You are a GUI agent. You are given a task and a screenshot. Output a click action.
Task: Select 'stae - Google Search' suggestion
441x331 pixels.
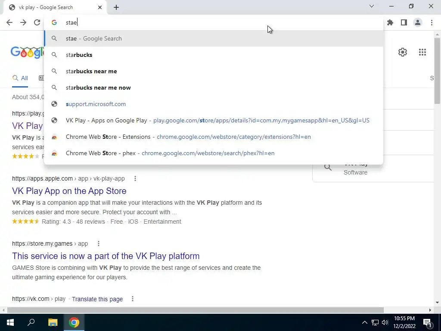click(x=214, y=38)
